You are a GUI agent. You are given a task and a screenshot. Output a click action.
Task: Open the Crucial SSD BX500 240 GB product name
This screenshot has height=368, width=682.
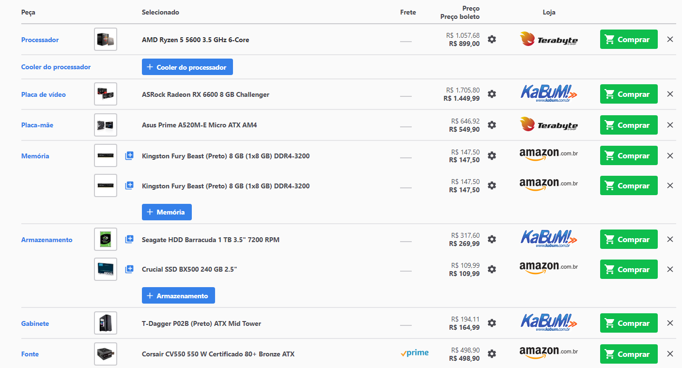[x=189, y=269]
